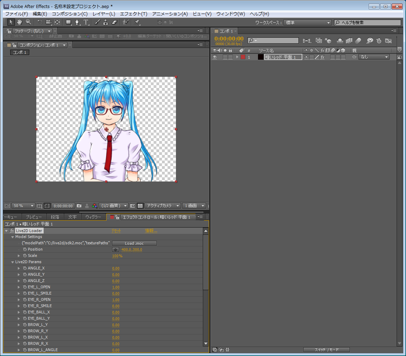Toggle stopwatch for EYE_L_OPEN parameter
Screen dimensions: 406x356
click(x=25, y=287)
